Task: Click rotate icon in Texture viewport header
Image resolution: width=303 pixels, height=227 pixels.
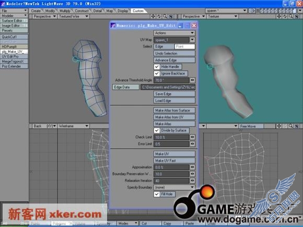Action: [x=285, y=16]
